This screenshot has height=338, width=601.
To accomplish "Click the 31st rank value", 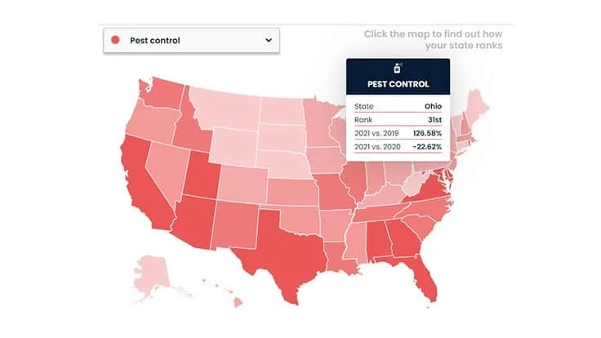I will click(x=434, y=119).
